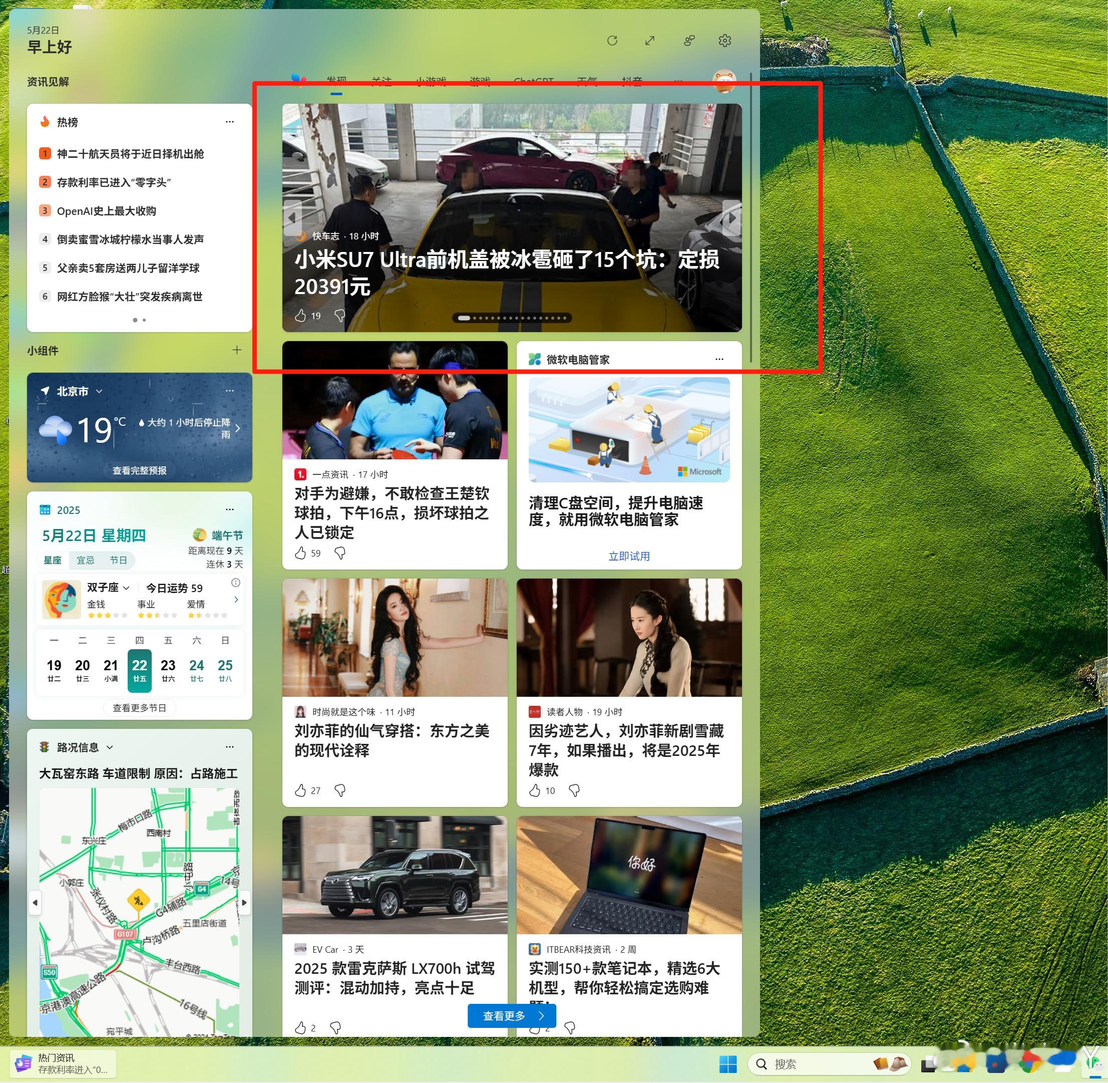Screen dimensions: 1108x1083
Task: Click the headline carousel pagination indicator
Action: pyautogui.click(x=512, y=318)
